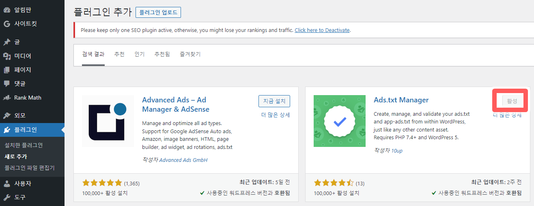Click the 댓글 comment bubble icon
Screen dimensions: 534x206
(x=6, y=83)
